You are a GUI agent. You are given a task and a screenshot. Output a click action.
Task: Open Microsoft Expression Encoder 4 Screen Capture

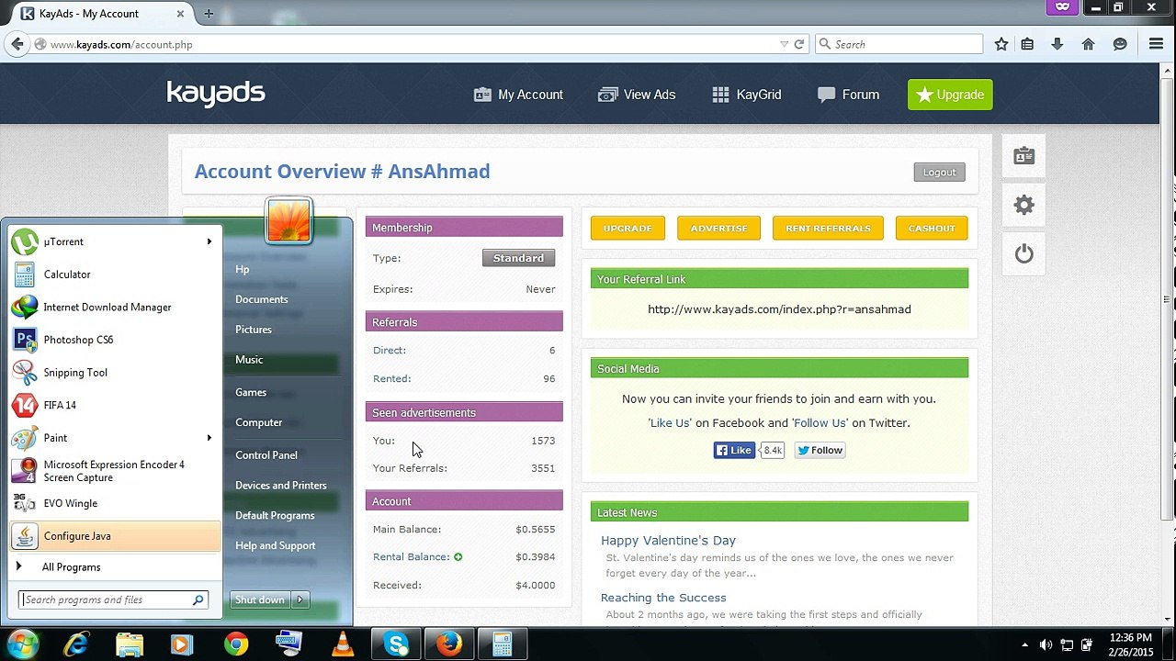point(115,471)
